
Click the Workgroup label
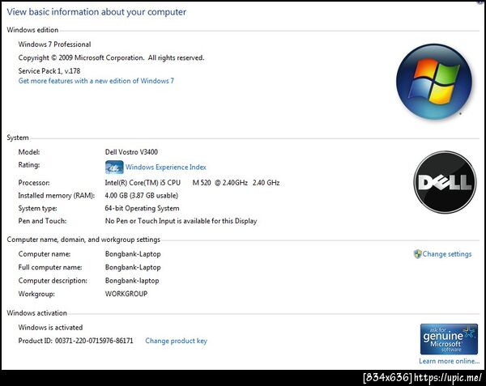[36, 294]
